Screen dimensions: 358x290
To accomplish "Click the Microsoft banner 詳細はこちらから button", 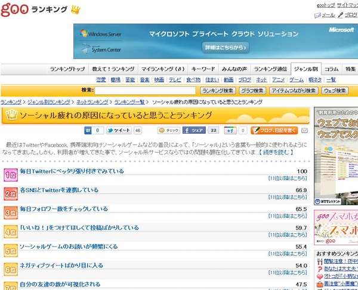I will [x=226, y=48].
